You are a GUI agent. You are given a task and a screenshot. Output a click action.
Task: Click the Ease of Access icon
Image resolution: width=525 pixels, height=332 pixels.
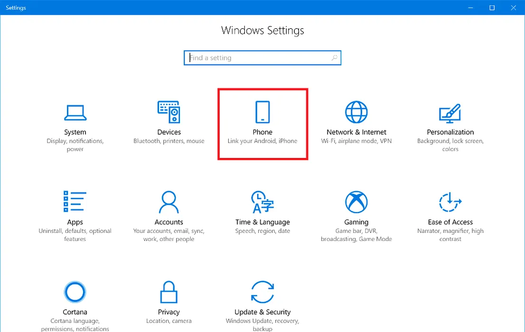[450, 203]
